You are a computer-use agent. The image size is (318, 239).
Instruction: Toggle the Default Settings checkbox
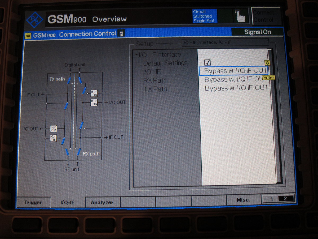[x=207, y=62]
